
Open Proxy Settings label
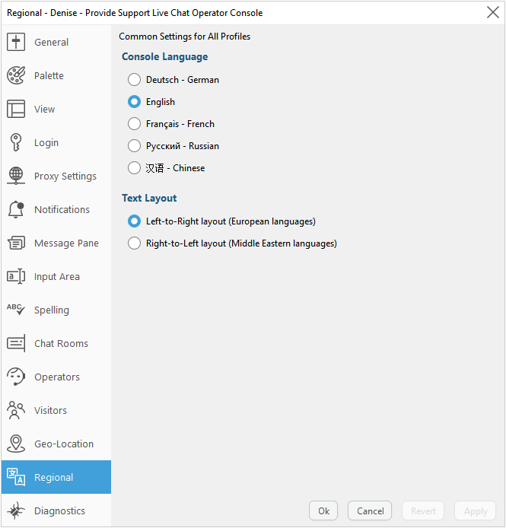click(x=65, y=176)
